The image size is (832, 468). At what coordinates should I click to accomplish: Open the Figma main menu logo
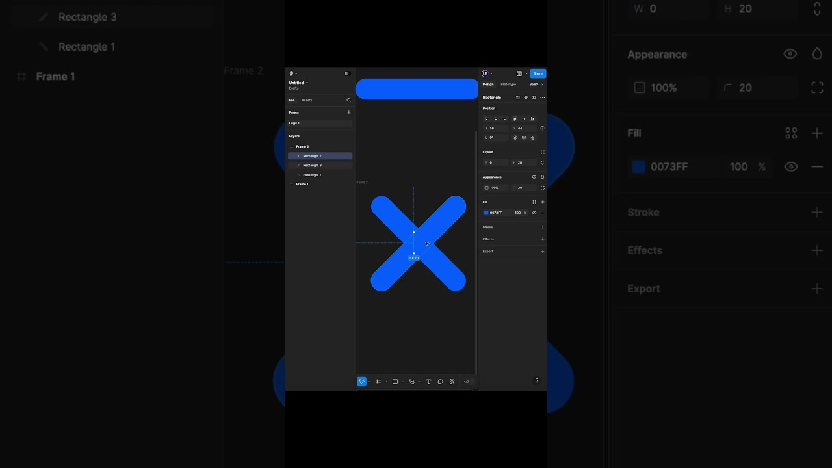(x=291, y=73)
